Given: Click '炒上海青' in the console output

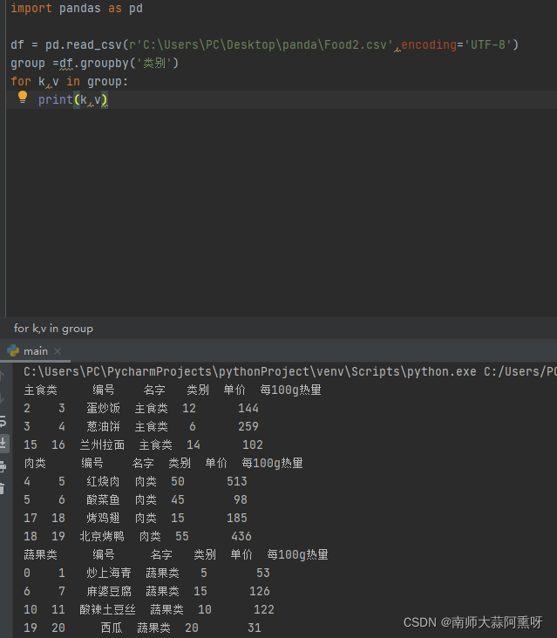Looking at the screenshot, I should (109, 573).
